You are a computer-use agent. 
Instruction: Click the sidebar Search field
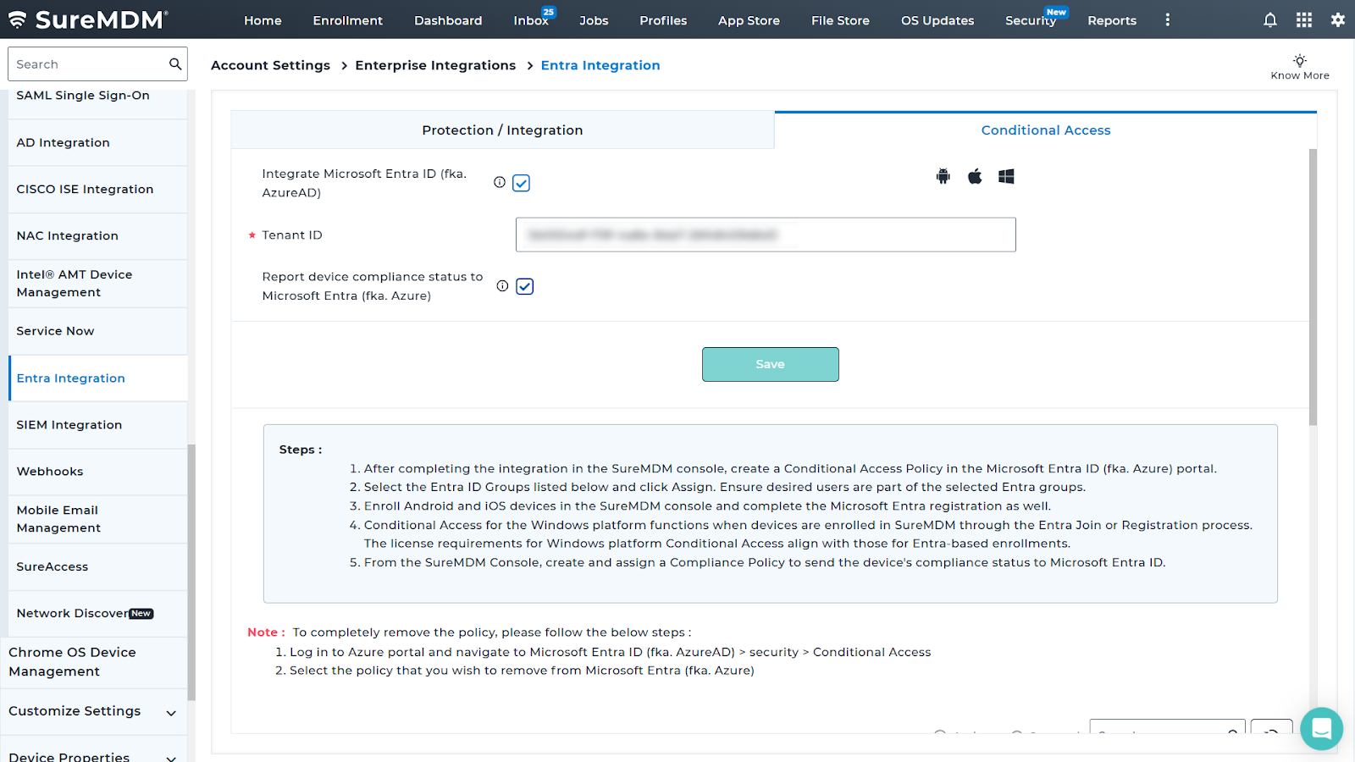pos(97,63)
